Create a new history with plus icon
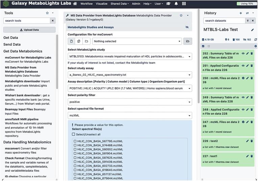This screenshot has width=258, height=181. click(x=241, y=13)
